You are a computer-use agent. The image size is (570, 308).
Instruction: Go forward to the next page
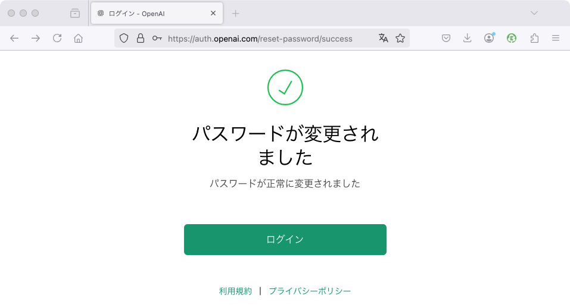pyautogui.click(x=36, y=38)
